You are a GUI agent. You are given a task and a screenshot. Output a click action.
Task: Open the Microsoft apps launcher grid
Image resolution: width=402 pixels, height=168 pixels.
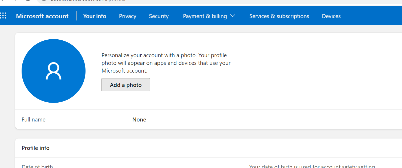3,16
